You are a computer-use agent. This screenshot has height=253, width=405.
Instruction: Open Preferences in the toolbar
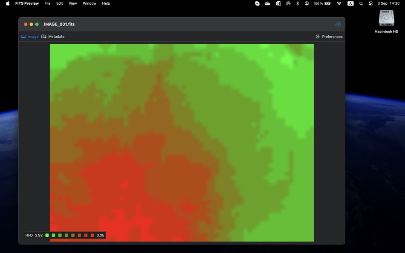click(x=329, y=37)
